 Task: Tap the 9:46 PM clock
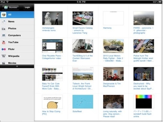pos(81,2)
